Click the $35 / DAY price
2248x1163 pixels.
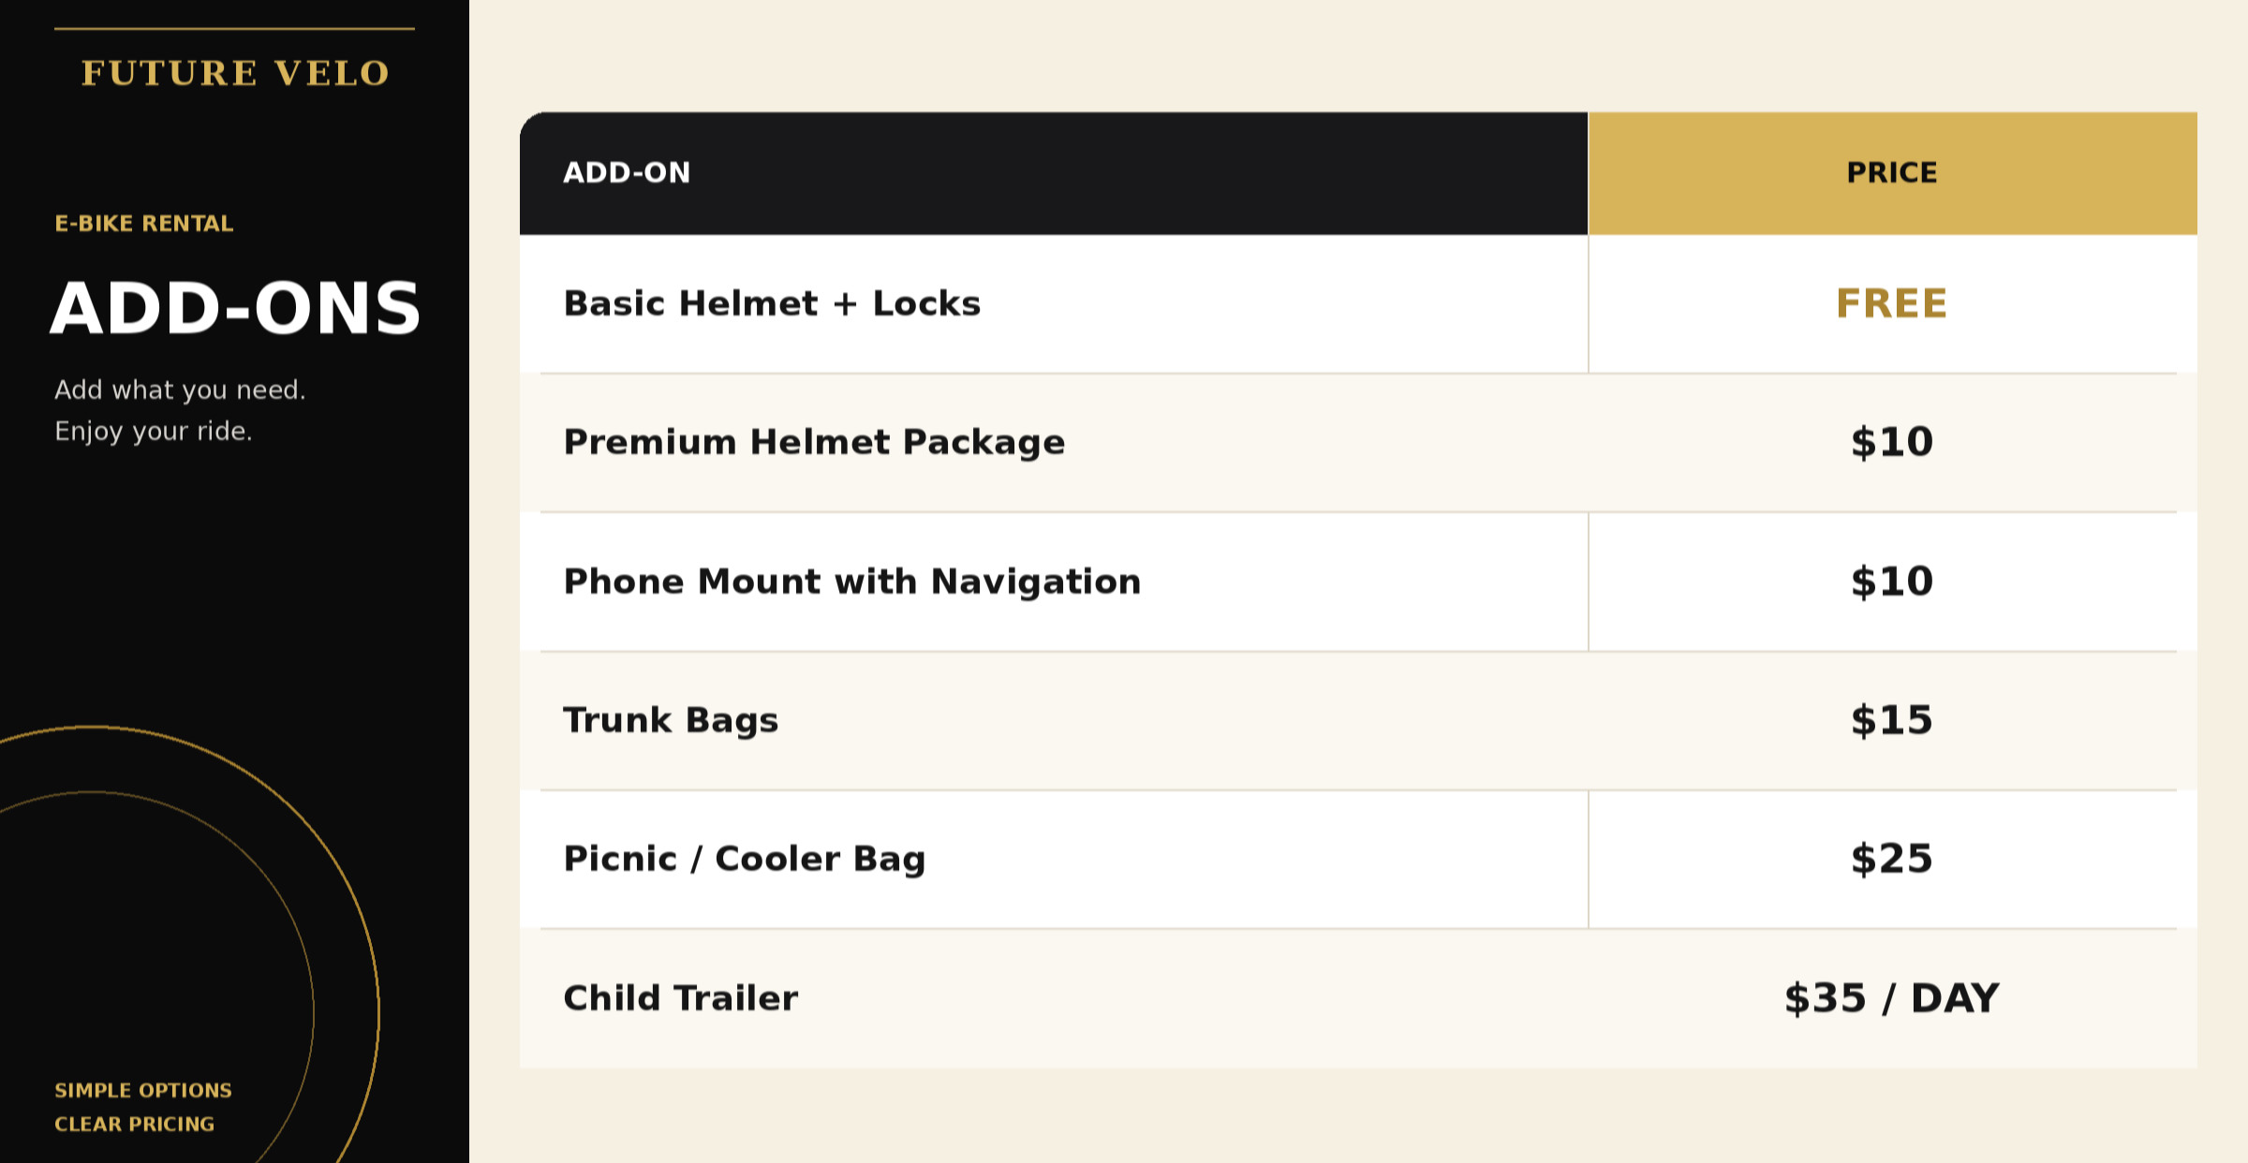(x=1892, y=998)
